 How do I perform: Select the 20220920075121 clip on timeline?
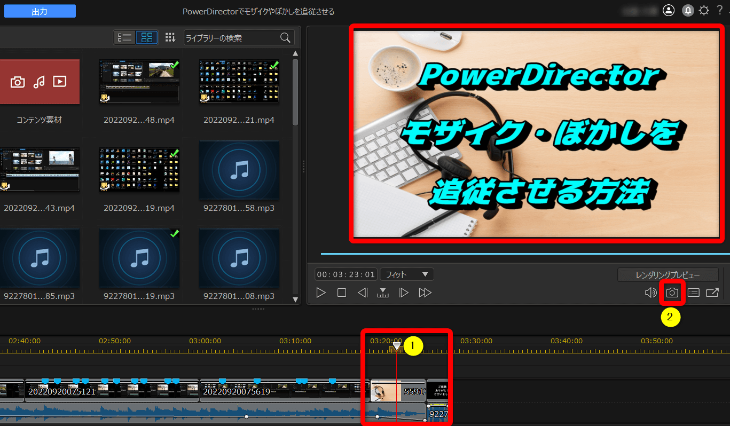[x=112, y=391]
